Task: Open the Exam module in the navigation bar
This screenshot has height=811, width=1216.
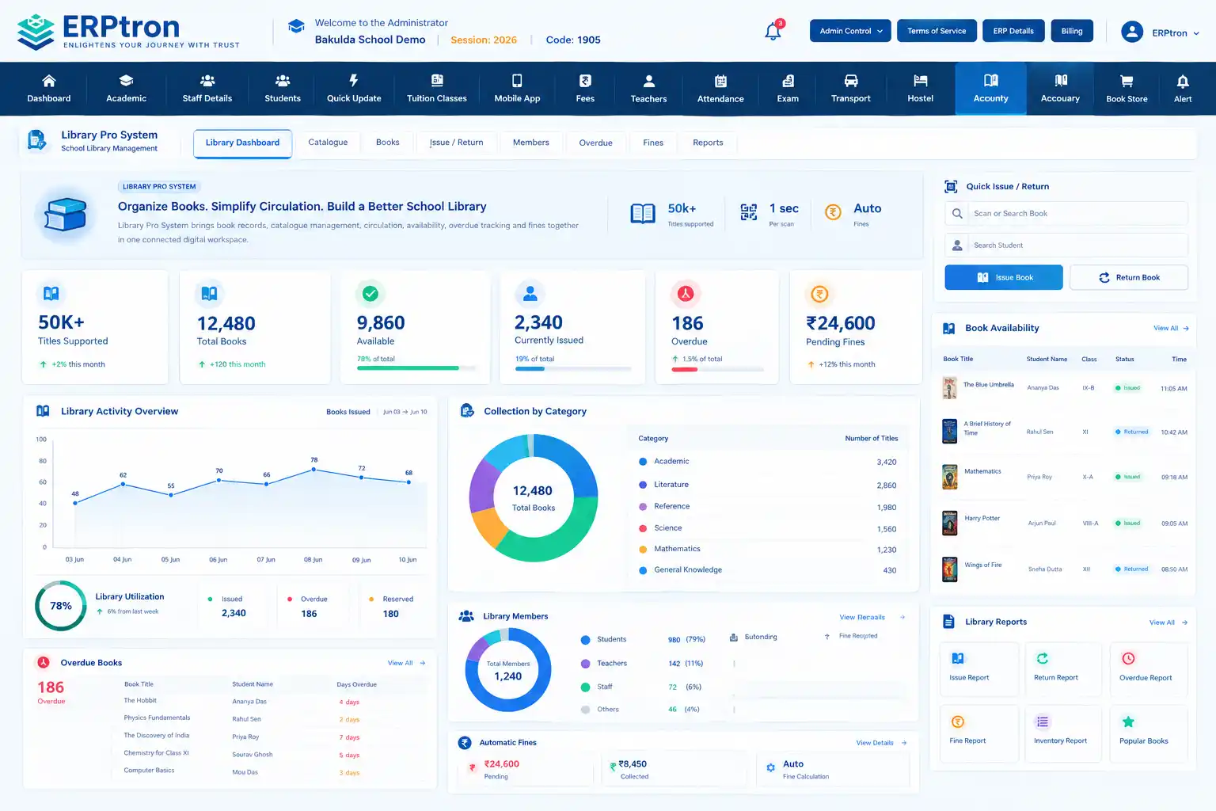Action: coord(788,89)
